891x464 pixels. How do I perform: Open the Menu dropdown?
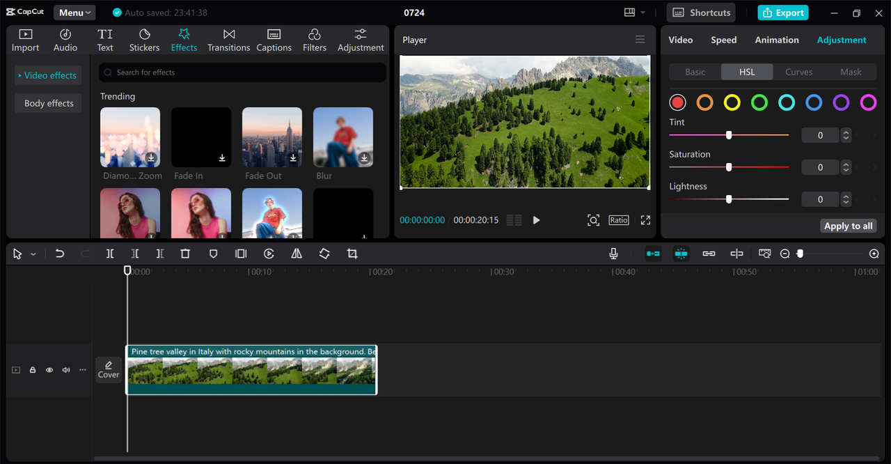74,13
